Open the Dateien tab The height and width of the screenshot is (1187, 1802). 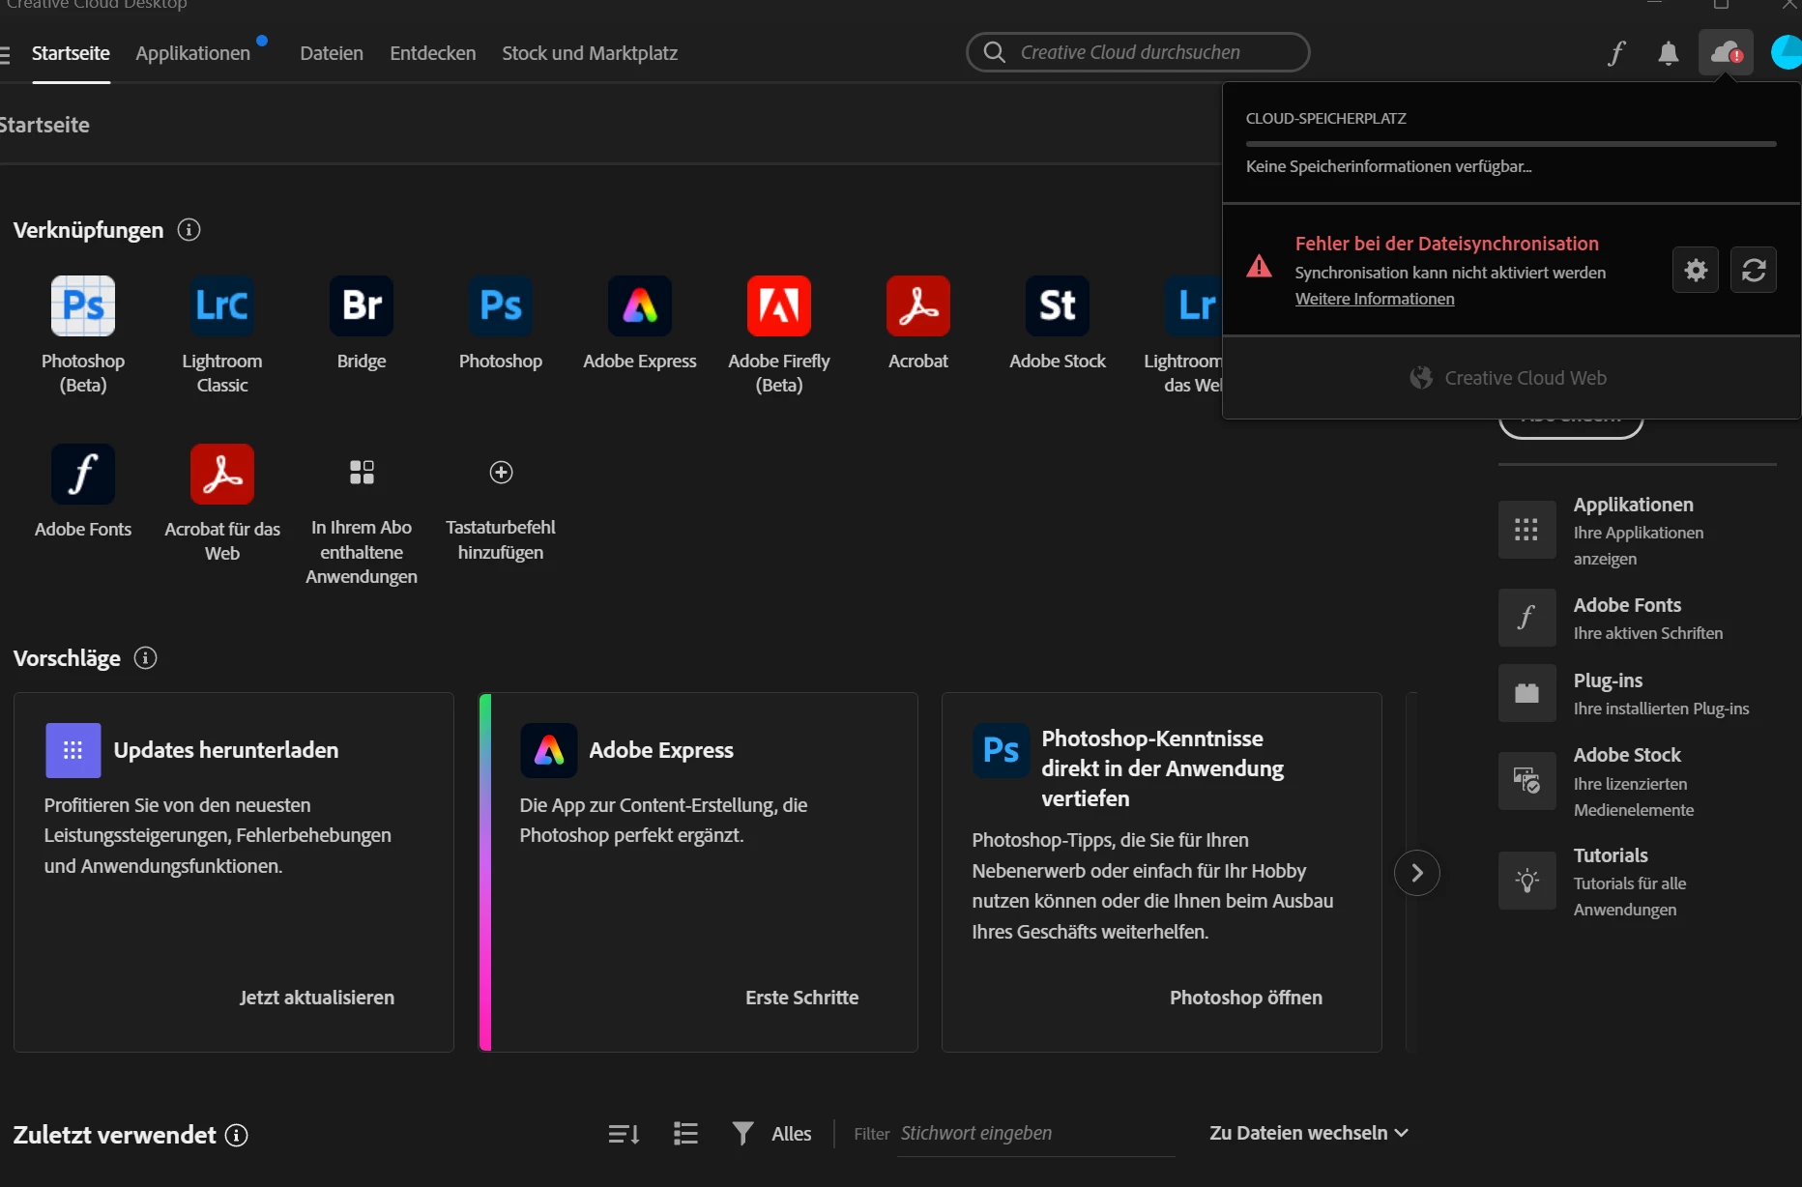(332, 53)
